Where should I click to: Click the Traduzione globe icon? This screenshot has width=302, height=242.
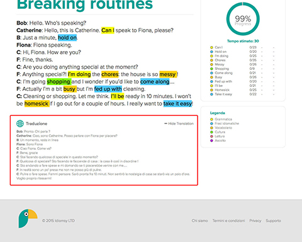click(x=20, y=124)
